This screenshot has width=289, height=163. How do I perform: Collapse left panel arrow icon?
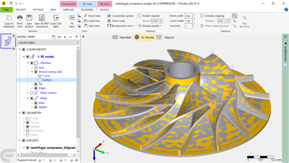click(x=83, y=37)
